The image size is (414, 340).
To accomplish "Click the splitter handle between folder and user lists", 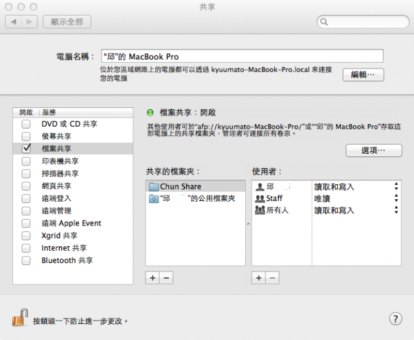I will 248,224.
